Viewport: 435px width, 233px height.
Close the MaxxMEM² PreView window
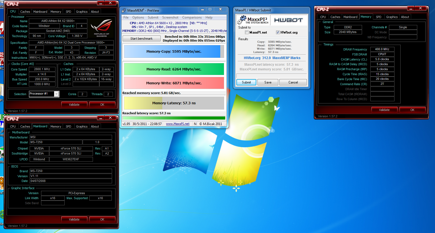click(x=220, y=9)
